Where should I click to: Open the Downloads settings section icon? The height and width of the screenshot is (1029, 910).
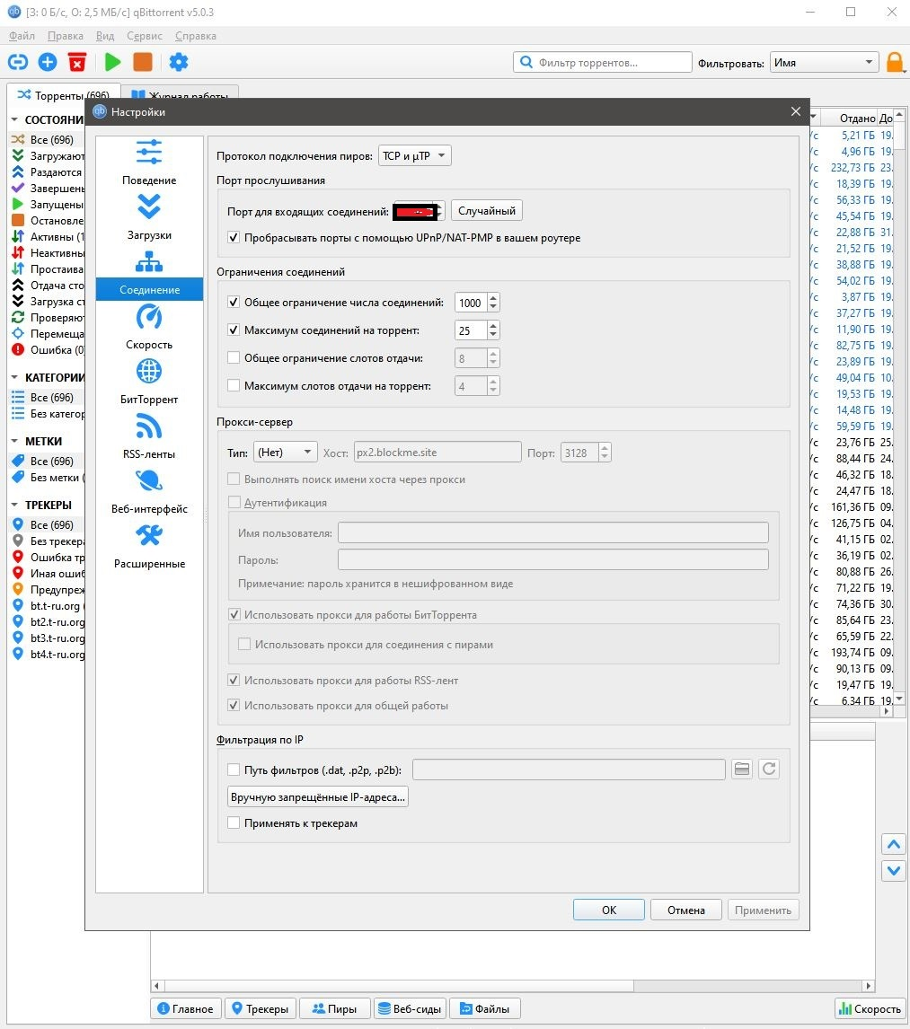[149, 208]
